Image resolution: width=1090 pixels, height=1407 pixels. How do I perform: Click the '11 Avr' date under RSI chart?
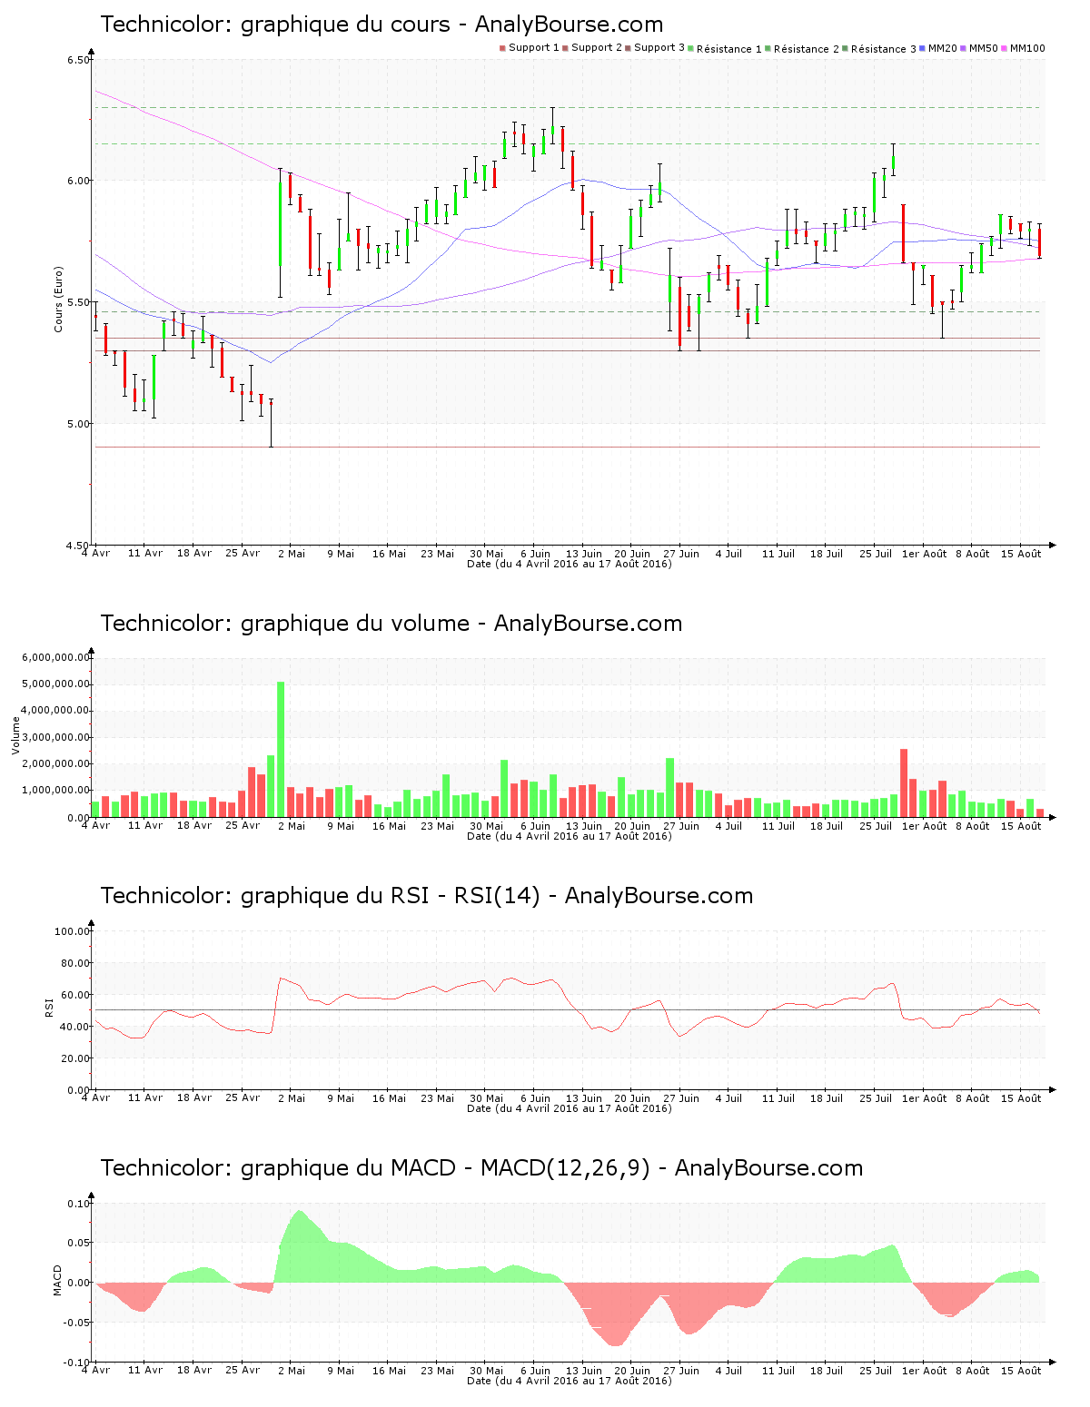(x=145, y=1098)
